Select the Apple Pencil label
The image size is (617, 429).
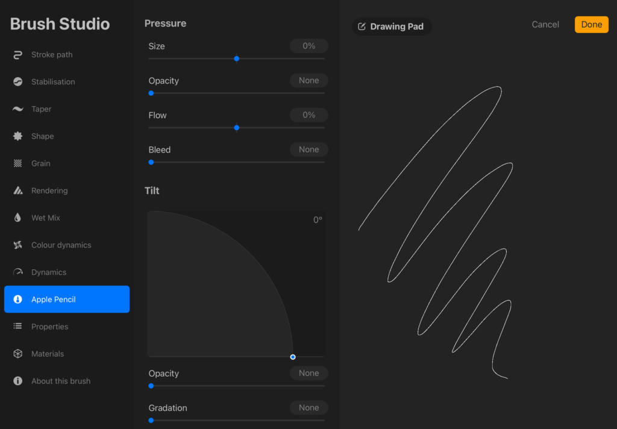(54, 299)
